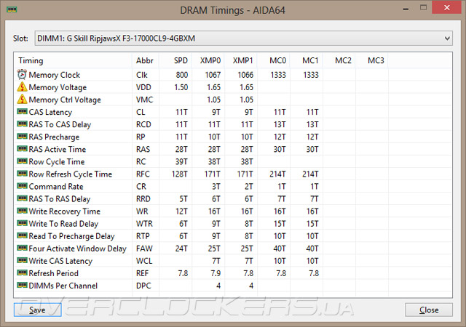
Task: Click the RFC abbreviation cell
Action: click(143, 174)
